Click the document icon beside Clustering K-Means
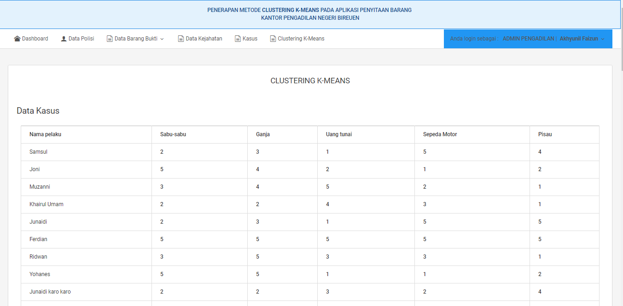 coord(273,39)
